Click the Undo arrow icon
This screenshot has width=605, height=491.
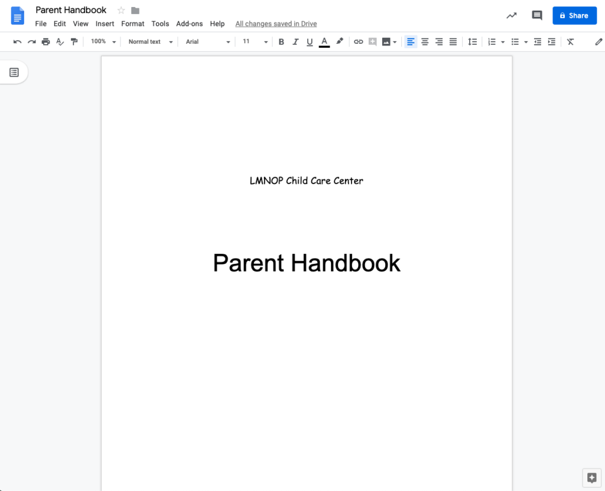tap(17, 42)
